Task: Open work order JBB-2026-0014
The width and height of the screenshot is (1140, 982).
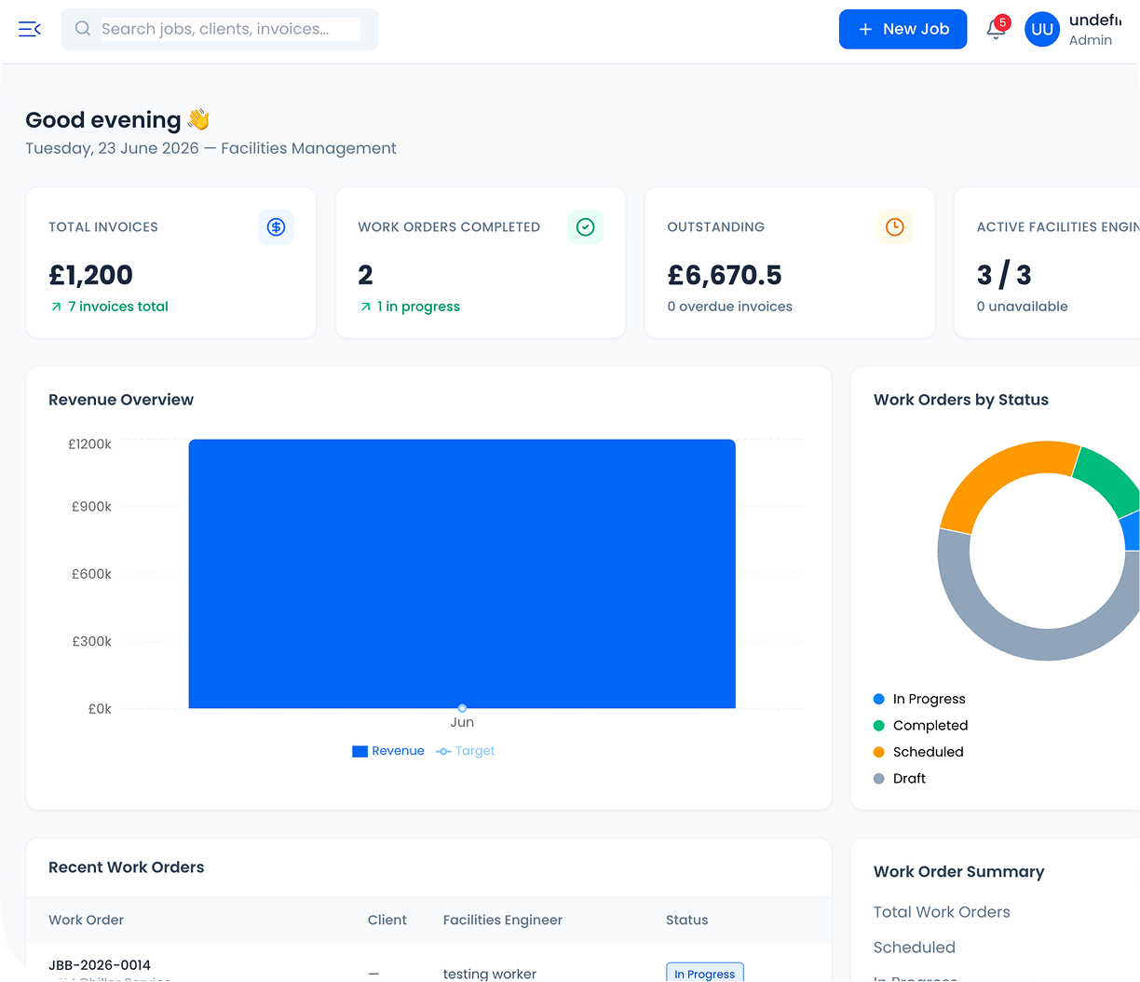Action: pyautogui.click(x=100, y=965)
